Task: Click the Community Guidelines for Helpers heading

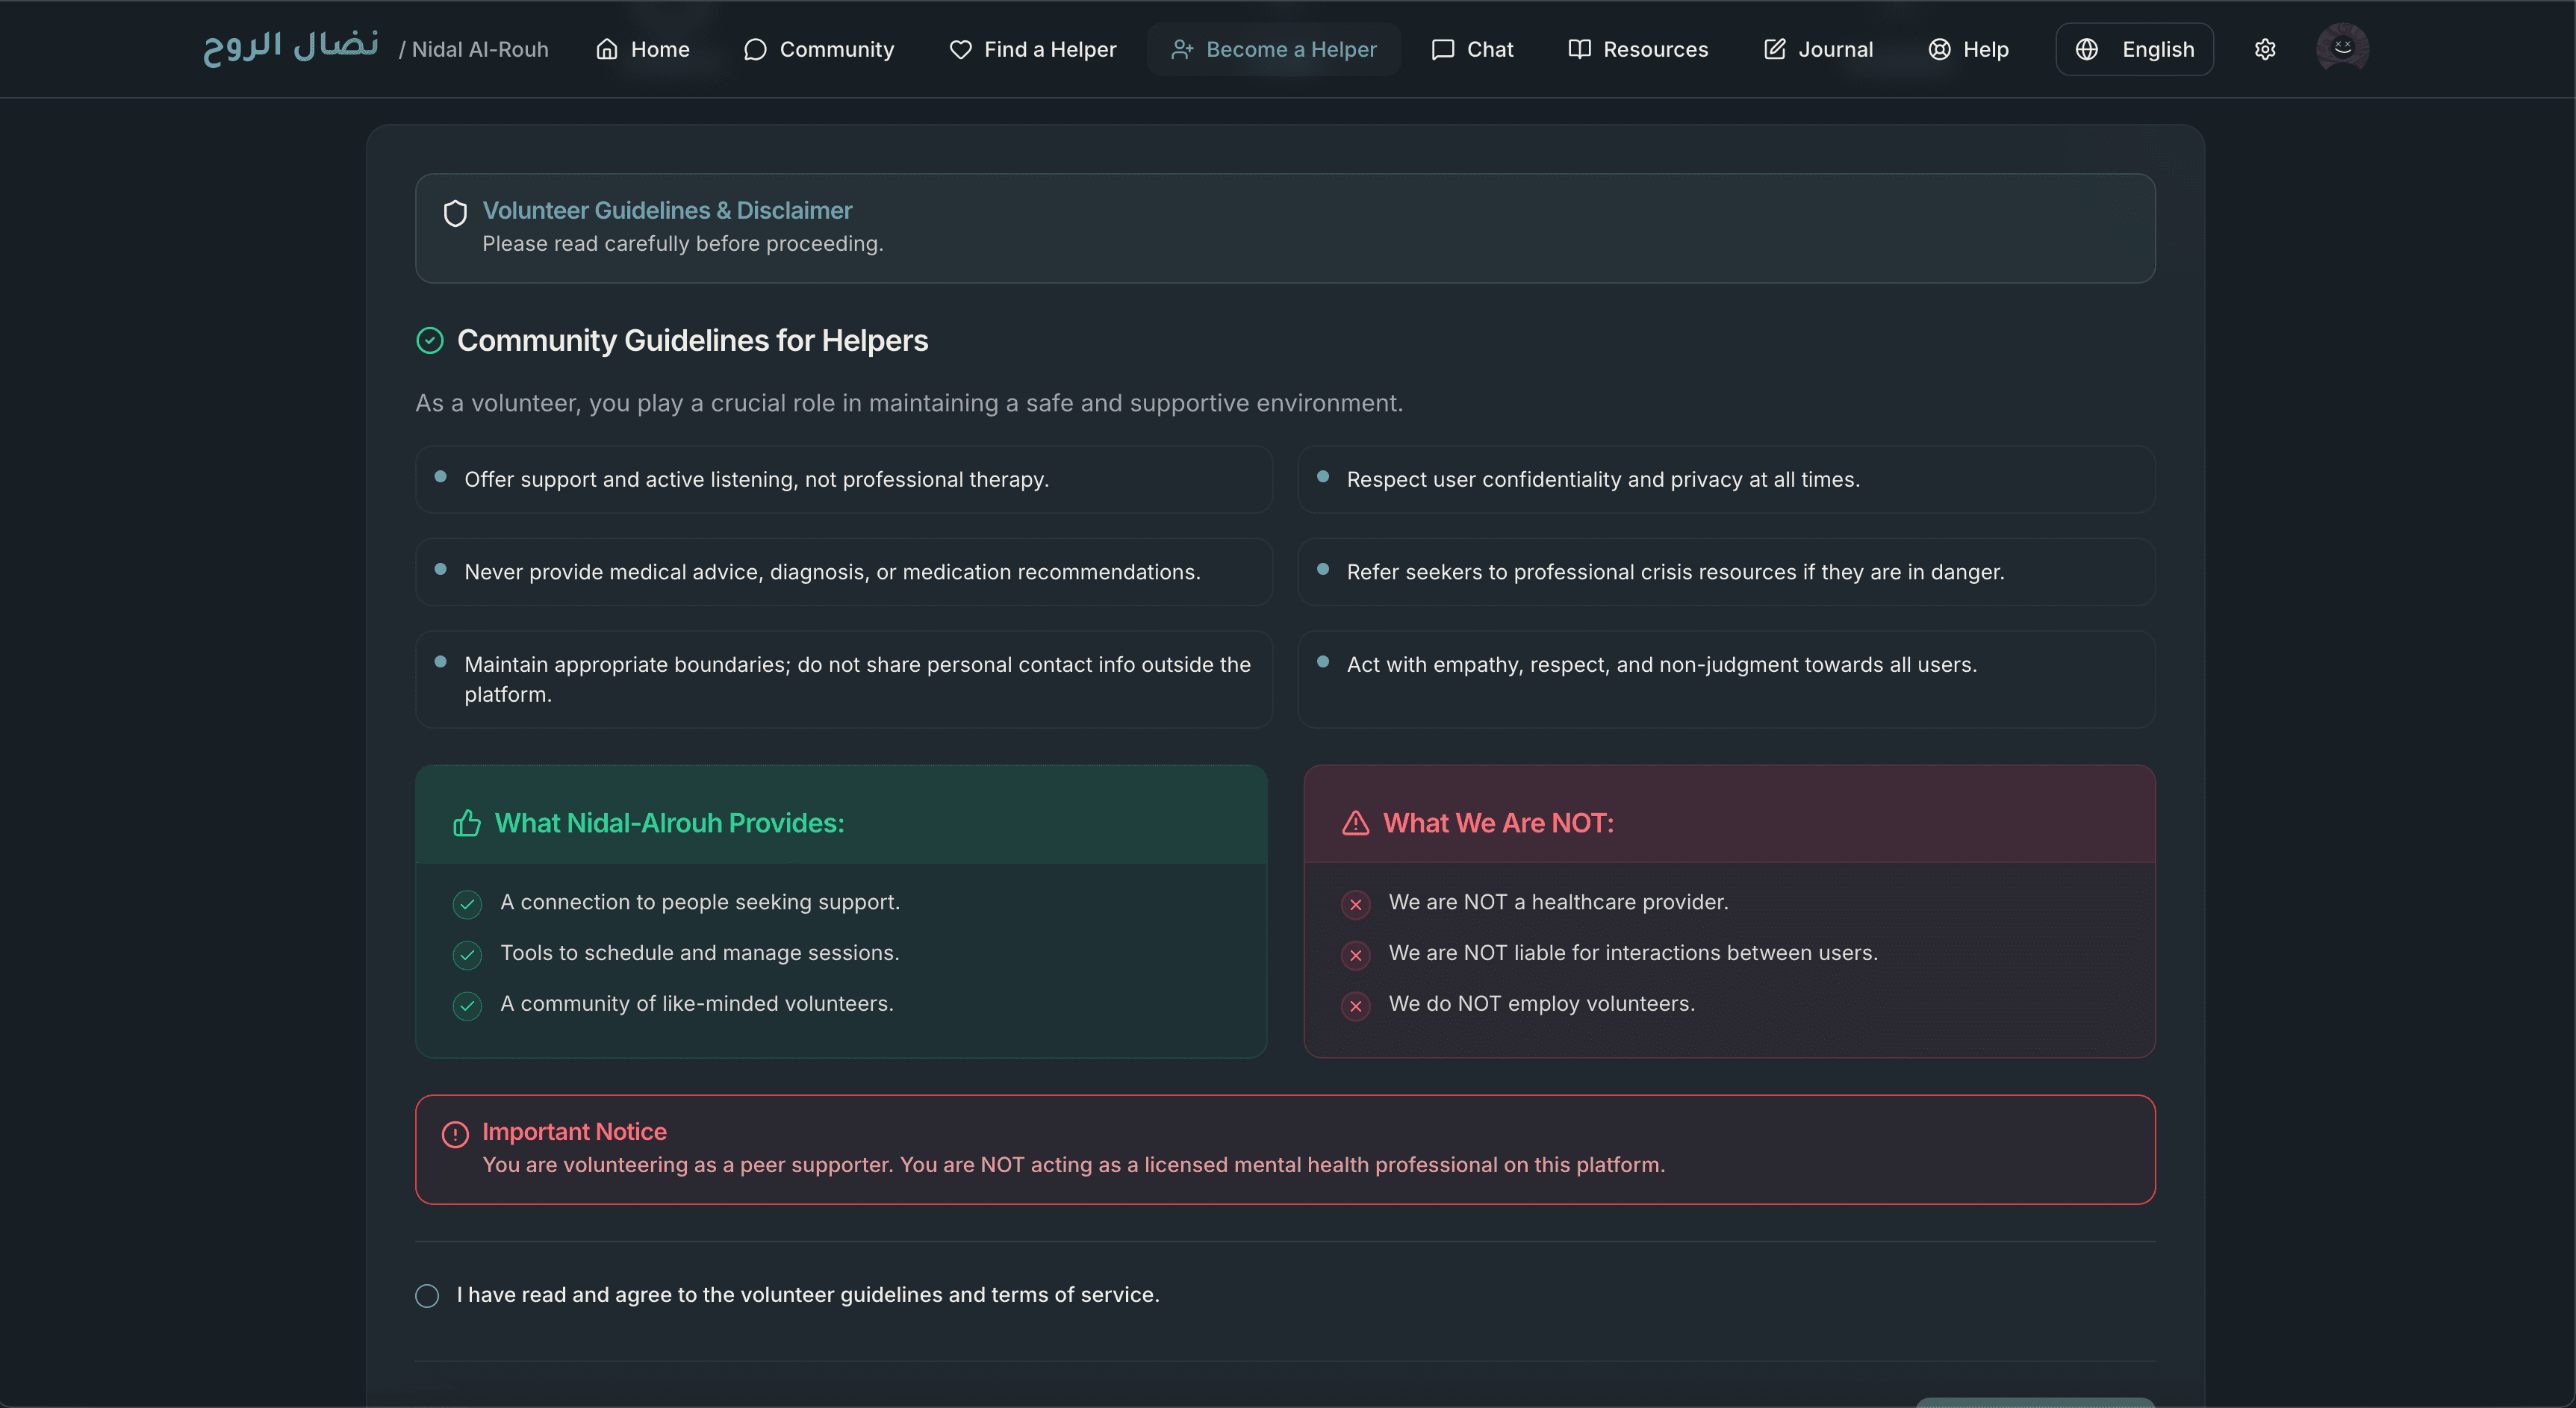Action: pos(692,341)
